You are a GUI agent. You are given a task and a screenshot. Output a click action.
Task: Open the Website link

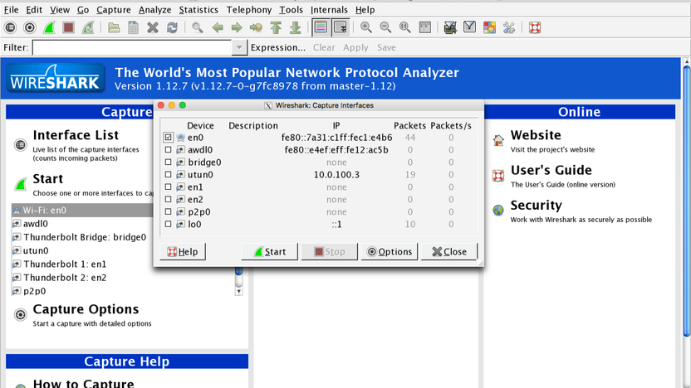pyautogui.click(x=536, y=135)
